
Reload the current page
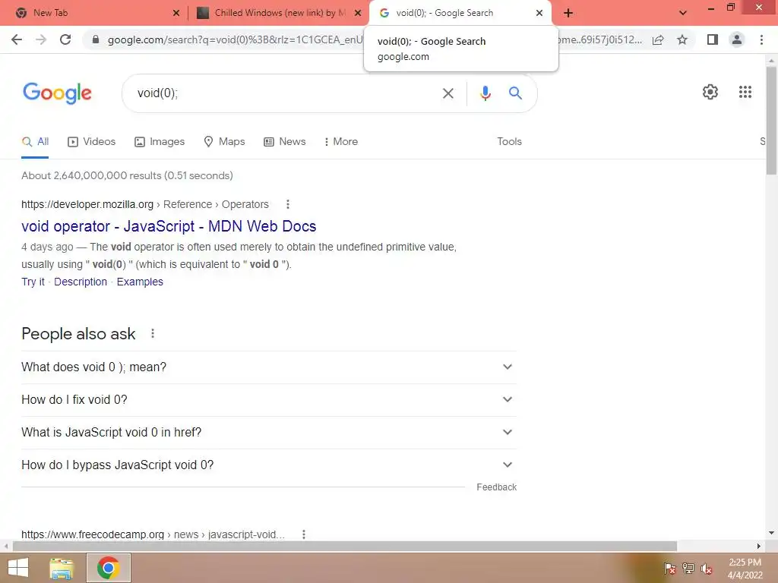coord(65,39)
